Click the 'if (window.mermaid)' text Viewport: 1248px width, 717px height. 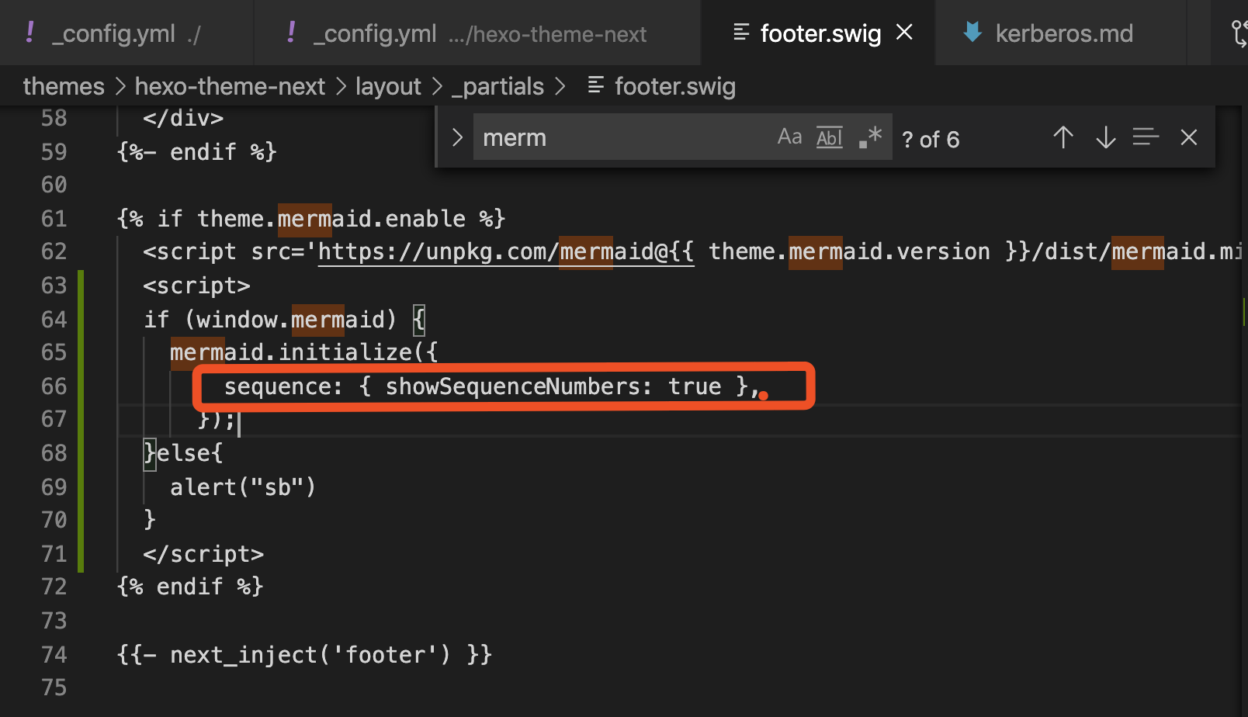270,319
